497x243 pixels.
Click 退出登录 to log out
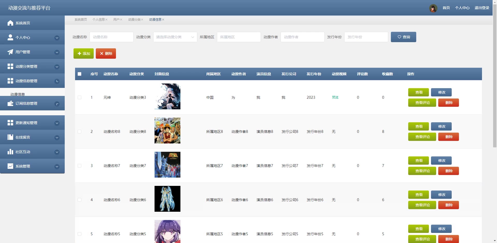[482, 8]
